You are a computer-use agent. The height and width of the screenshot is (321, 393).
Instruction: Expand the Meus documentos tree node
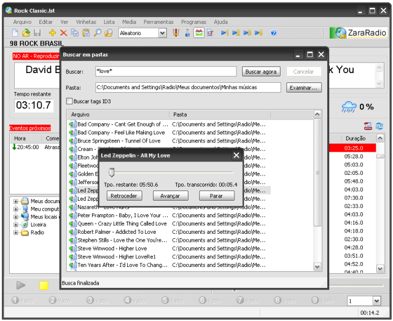16,201
